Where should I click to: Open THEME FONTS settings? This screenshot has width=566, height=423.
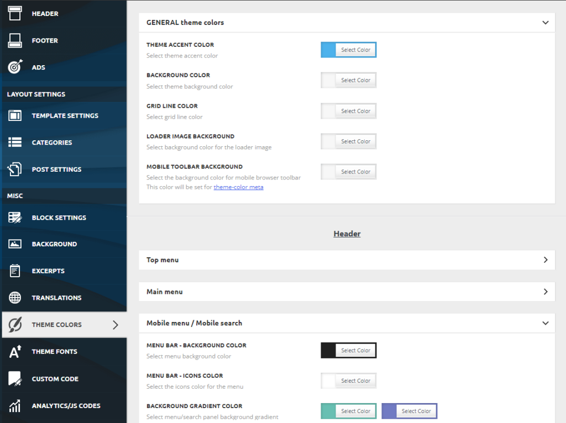pyautogui.click(x=64, y=352)
